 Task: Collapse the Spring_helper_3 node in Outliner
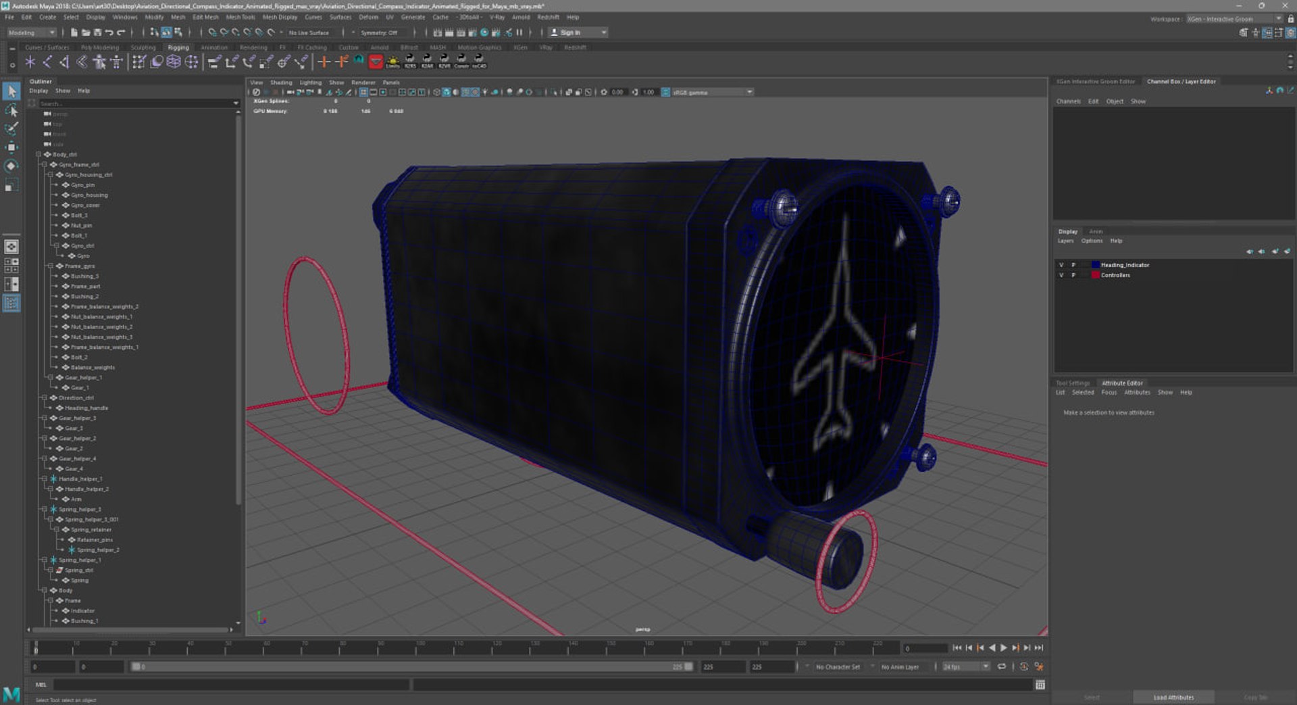[45, 509]
